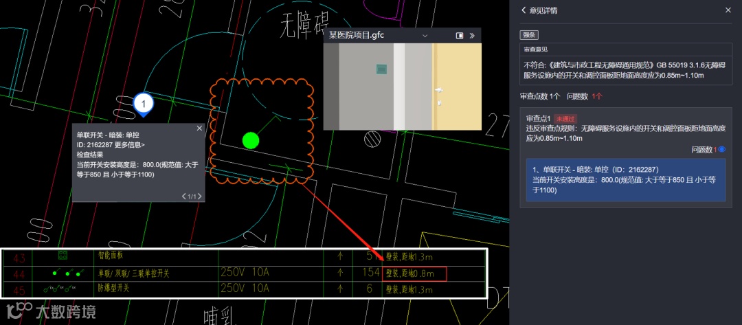The image size is (742, 325).
Task: Select the 防爆型开关 row text
Action: tap(113, 288)
